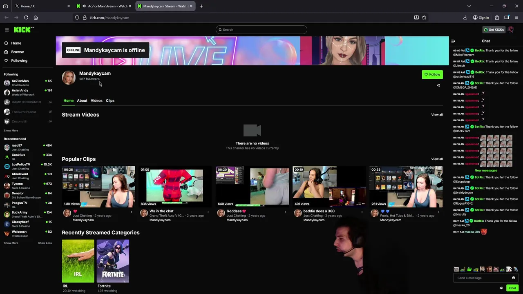Follow Mandykaycam with the green button

click(432, 74)
